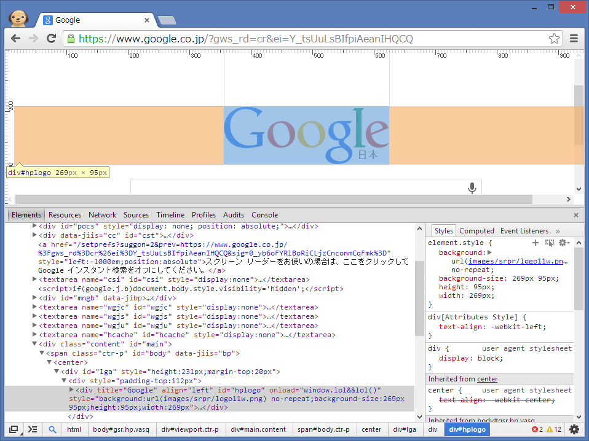Go forward to the next page
589x441 pixels.
click(33, 38)
